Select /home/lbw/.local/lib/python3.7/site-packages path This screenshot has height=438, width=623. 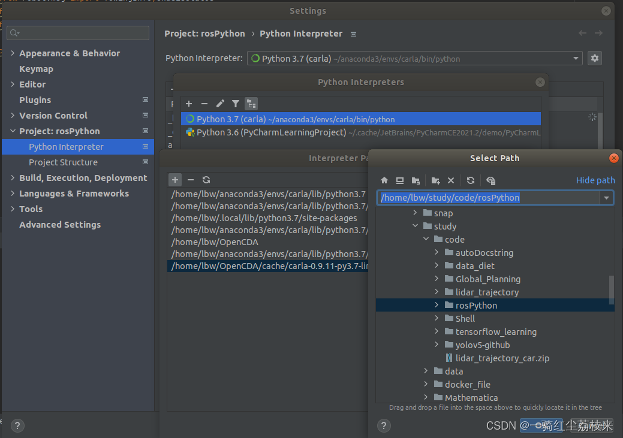click(264, 218)
